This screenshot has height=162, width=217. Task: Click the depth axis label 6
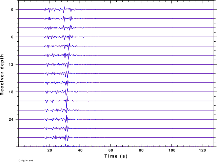pos(12,37)
